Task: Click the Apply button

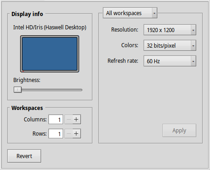Action: click(179, 131)
